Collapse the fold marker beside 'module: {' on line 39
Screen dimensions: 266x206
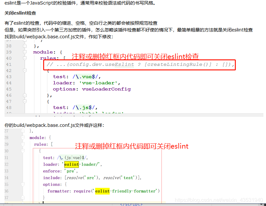click(25, 52)
